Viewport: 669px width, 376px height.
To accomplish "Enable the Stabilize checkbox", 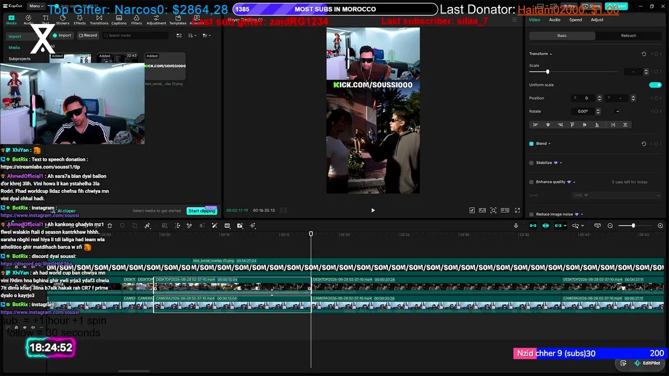I will click(532, 163).
